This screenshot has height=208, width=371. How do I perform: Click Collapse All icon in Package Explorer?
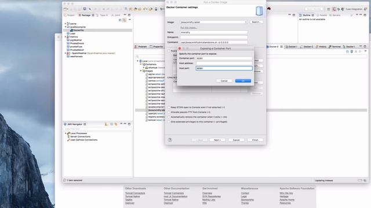(120, 20)
